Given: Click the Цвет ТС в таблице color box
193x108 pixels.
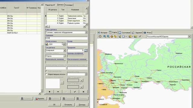Looking at the screenshot, I should tap(73, 87).
